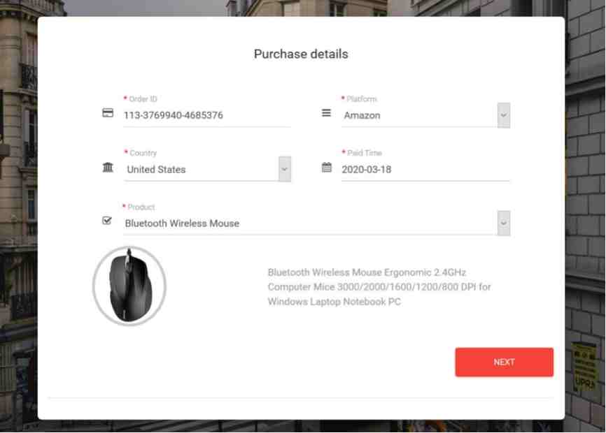The image size is (606, 433).
Task: Click the Purchase details heading
Action: (x=301, y=54)
